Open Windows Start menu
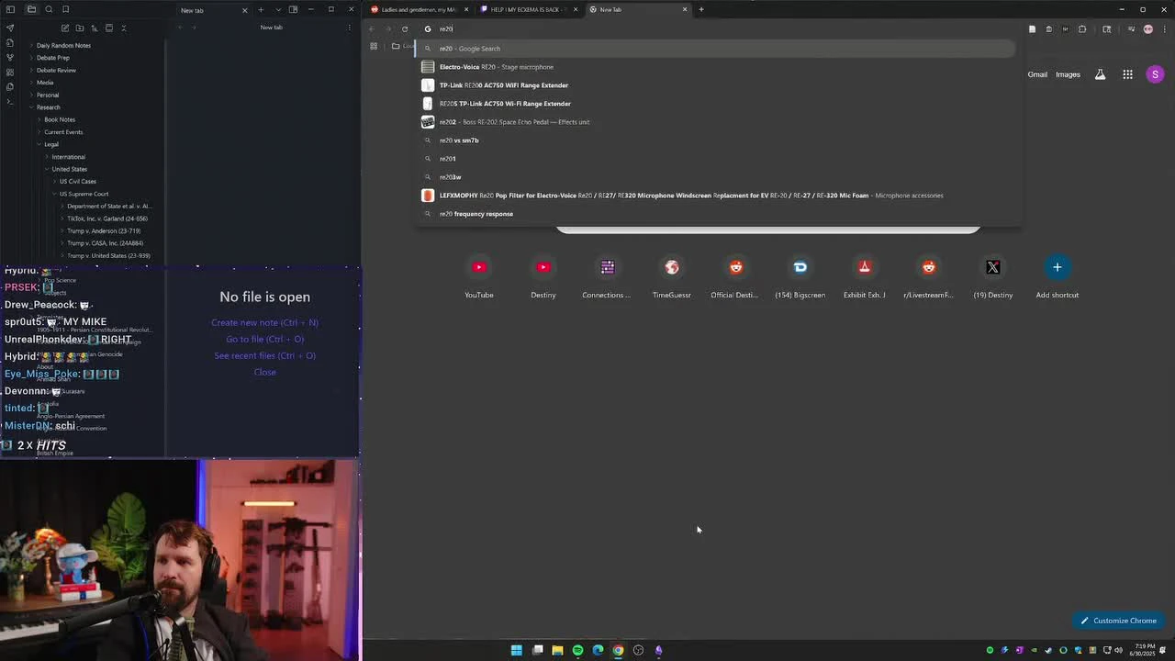Viewport: 1175px width, 661px height. (517, 650)
